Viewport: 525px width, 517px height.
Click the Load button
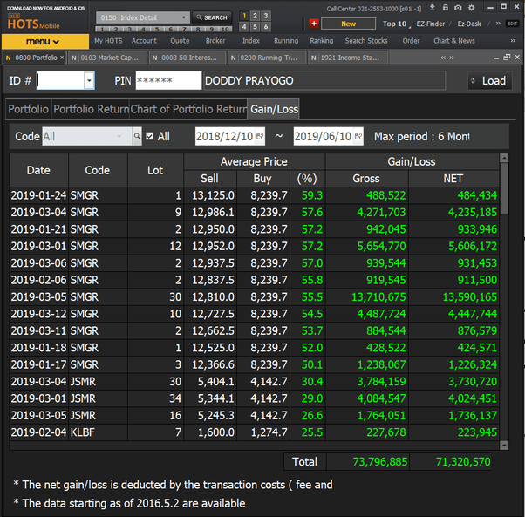click(490, 81)
